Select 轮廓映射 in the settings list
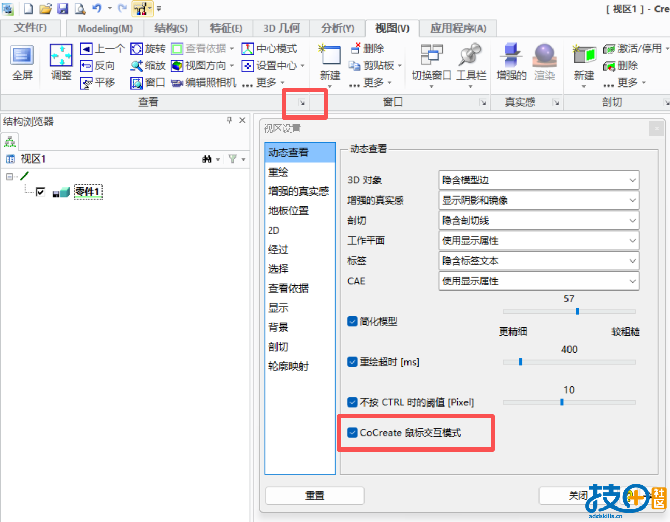 pyautogui.click(x=300, y=366)
